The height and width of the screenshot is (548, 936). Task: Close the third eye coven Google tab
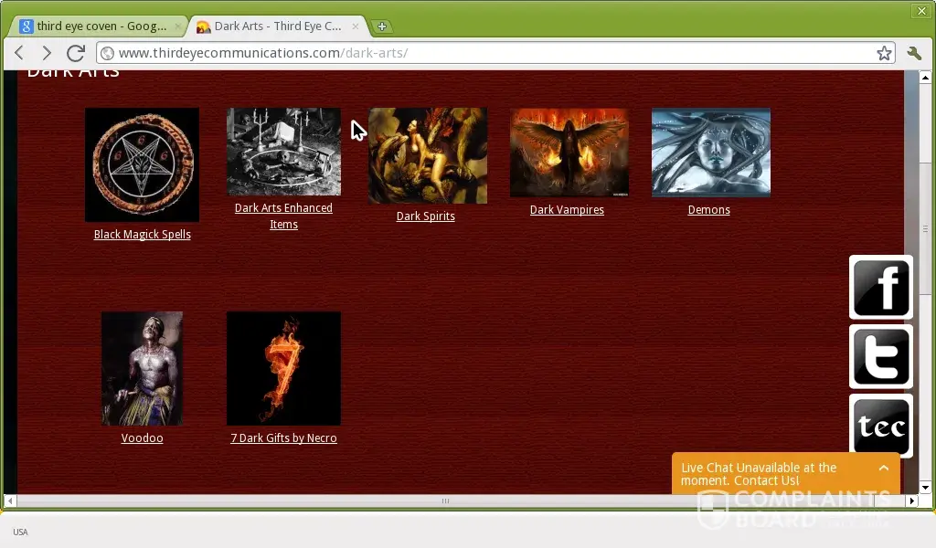[177, 26]
